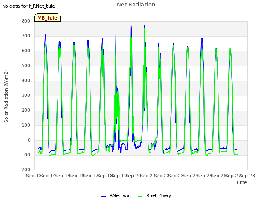273x204 pixels.
Task: Click the flat zero segment on Sep 19
Action: point(124,141)
